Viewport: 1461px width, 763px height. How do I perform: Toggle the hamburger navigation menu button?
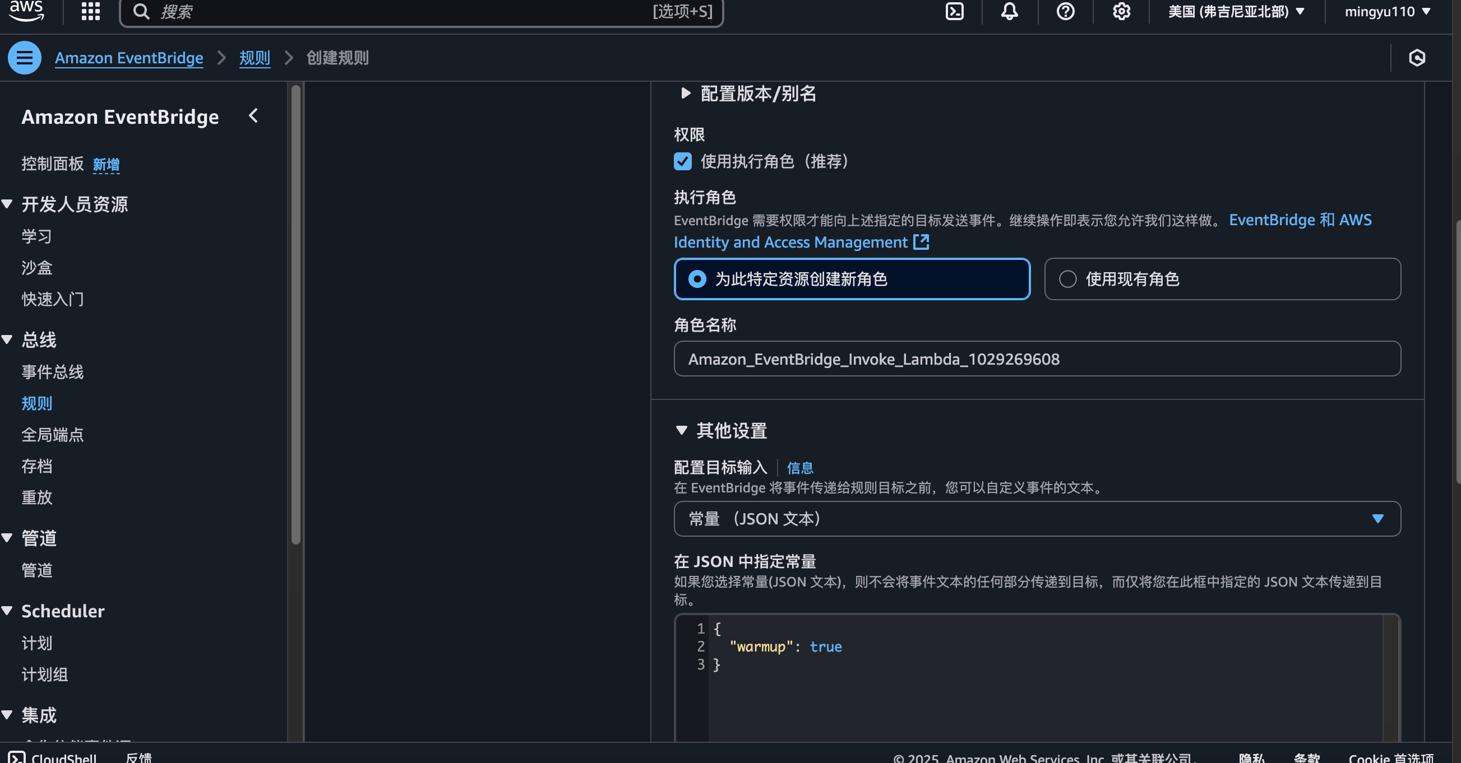tap(25, 58)
